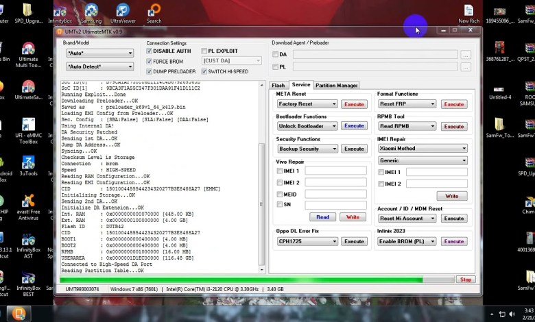Image resolution: width=535 pixels, height=322 pixels.
Task: Expand the Factory Reset dropdown
Action: pos(307,104)
